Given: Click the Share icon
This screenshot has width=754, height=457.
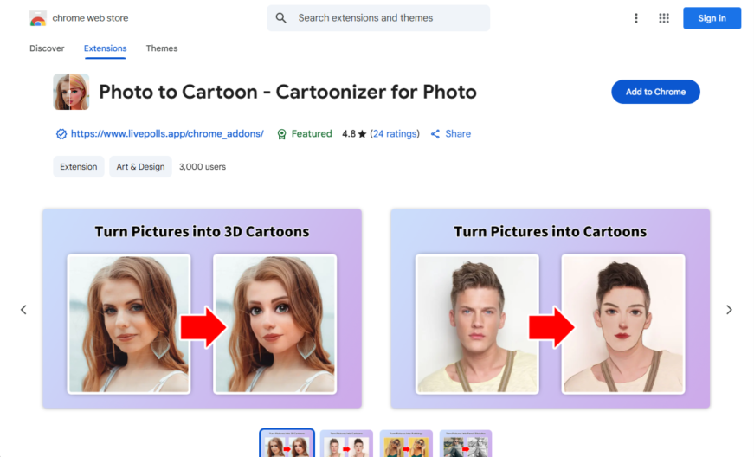Looking at the screenshot, I should click(435, 134).
